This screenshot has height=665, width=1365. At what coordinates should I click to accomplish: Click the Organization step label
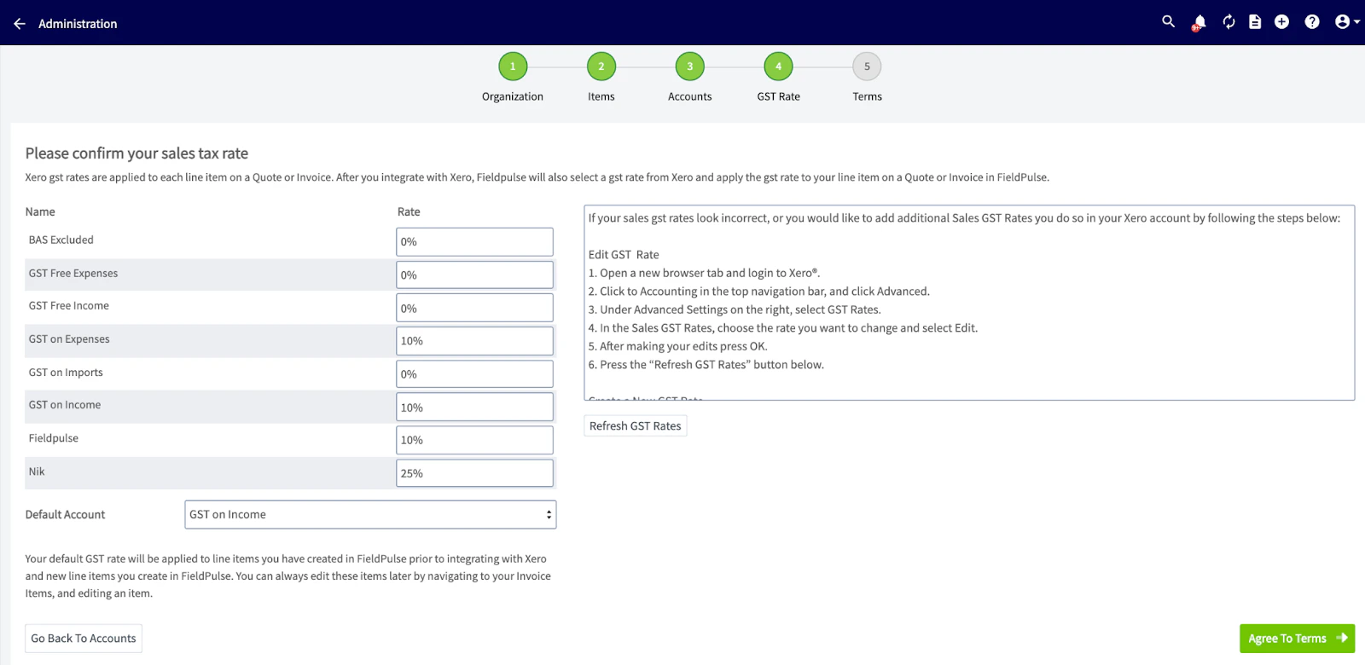tap(513, 96)
